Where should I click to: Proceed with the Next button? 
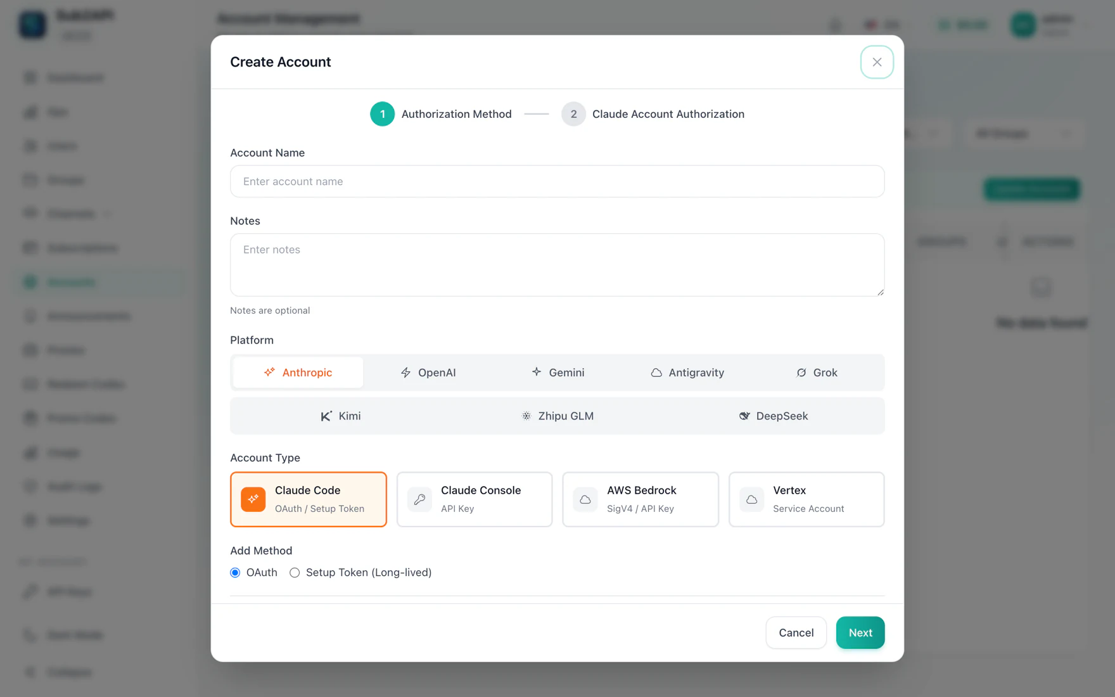pyautogui.click(x=860, y=633)
